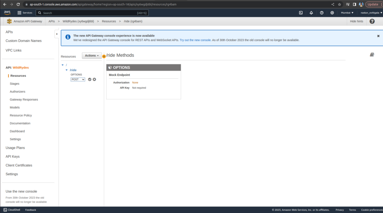Open Usage Plans
The height and width of the screenshot is (213, 383).
coord(15,148)
